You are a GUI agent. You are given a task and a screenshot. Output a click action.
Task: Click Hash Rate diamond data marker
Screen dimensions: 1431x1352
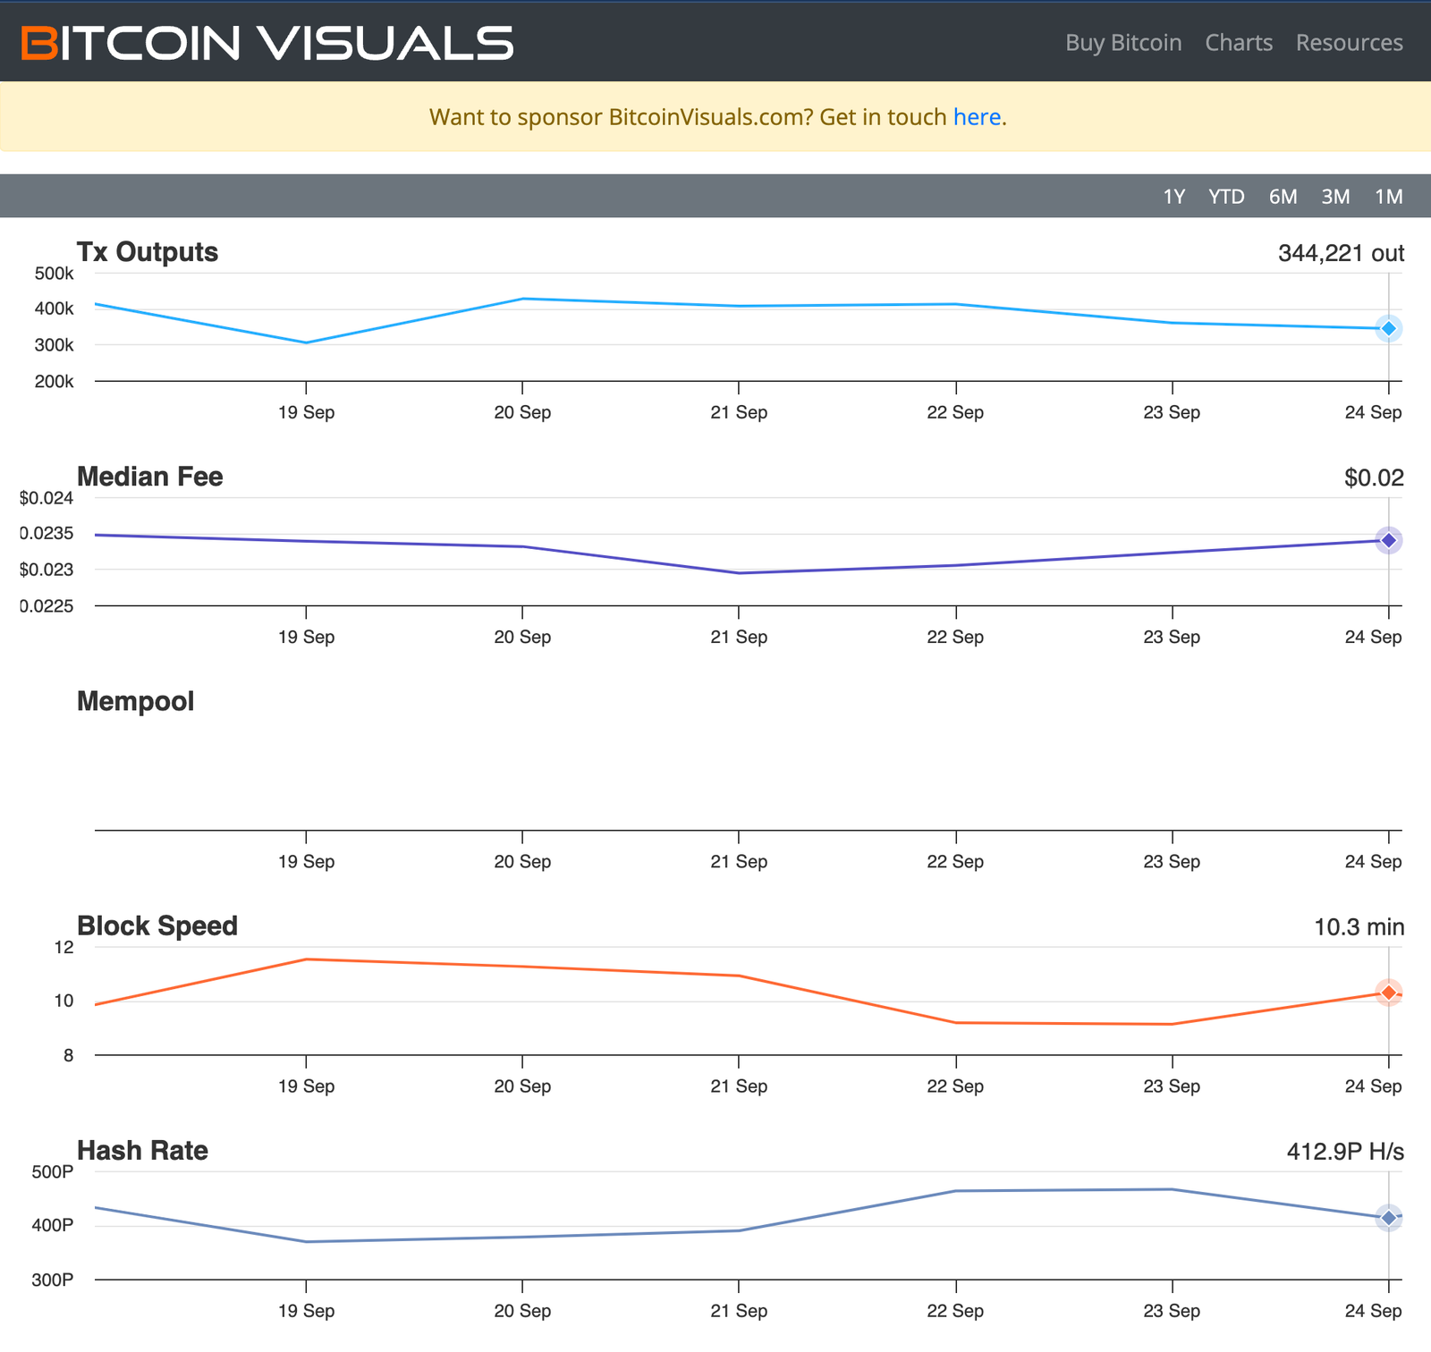(1388, 1218)
